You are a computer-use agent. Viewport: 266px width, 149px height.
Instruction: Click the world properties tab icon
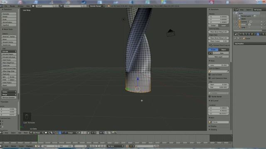point(249,34)
